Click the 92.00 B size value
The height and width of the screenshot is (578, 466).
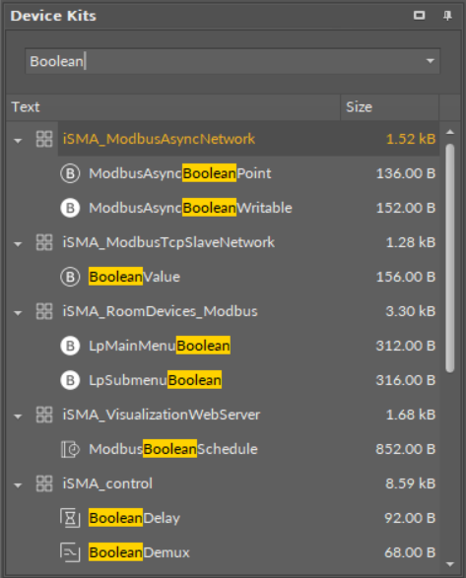click(410, 518)
